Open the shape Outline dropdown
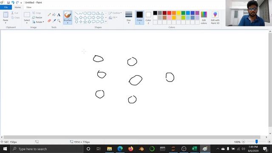The height and width of the screenshot is (153, 272). click(x=115, y=13)
